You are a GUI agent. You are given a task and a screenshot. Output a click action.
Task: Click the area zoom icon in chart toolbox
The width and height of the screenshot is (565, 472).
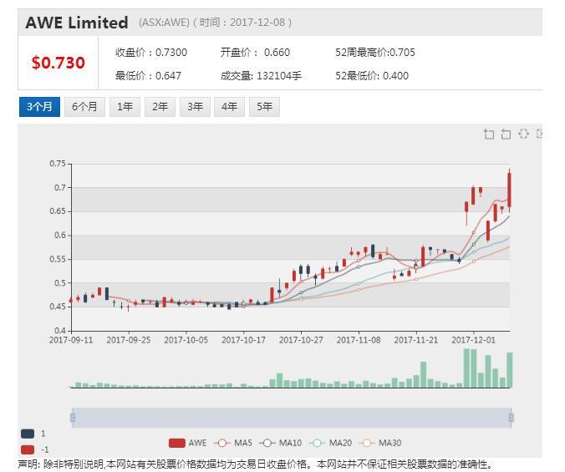coord(489,134)
